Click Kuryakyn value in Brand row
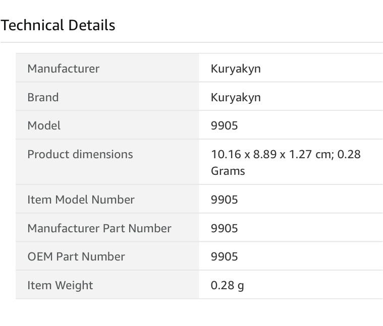This screenshot has height=326, width=383. click(236, 97)
